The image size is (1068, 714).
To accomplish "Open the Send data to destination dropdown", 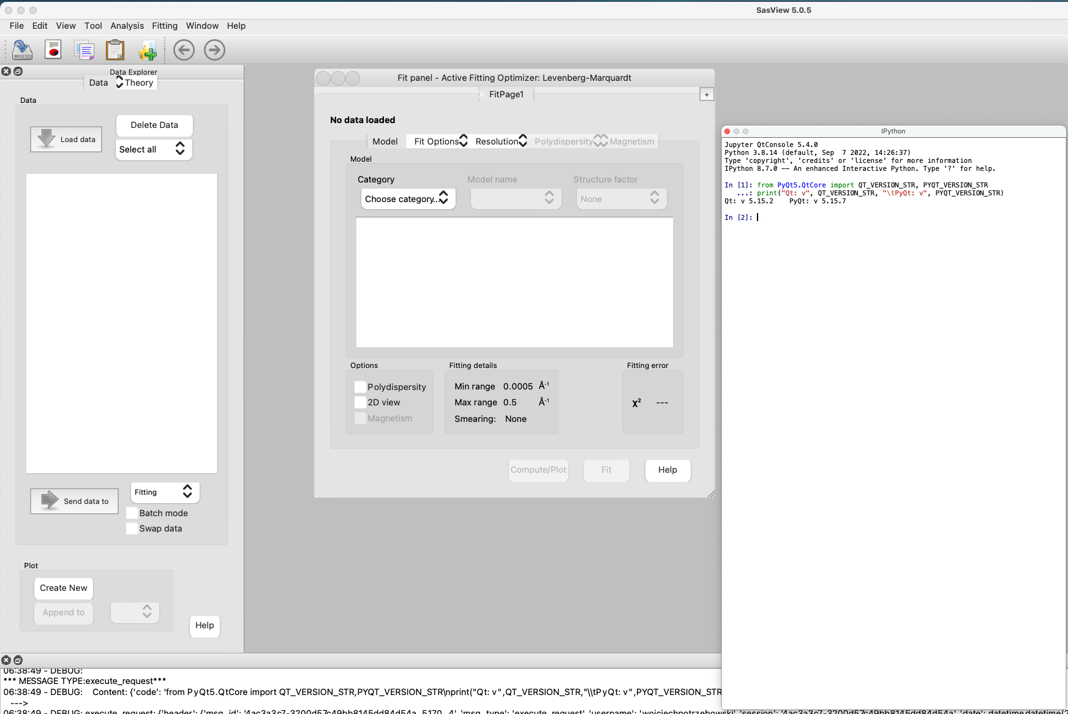I will (x=164, y=492).
